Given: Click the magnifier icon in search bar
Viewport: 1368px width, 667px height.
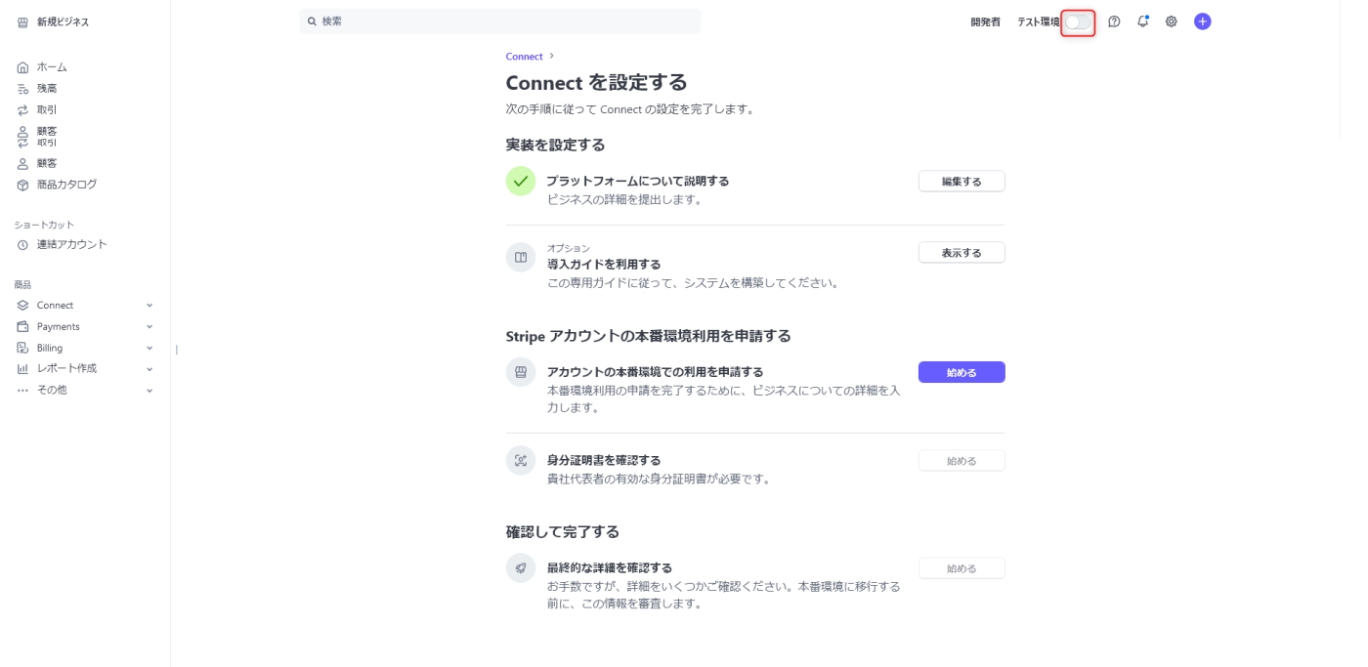Looking at the screenshot, I should pyautogui.click(x=312, y=21).
